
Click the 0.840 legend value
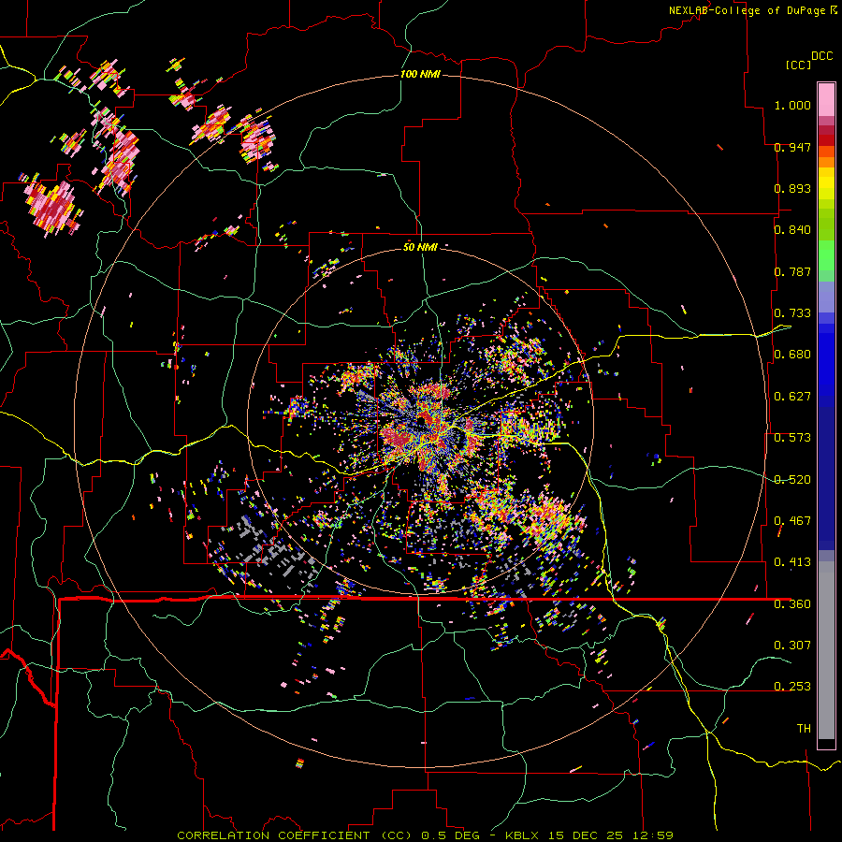[792, 230]
